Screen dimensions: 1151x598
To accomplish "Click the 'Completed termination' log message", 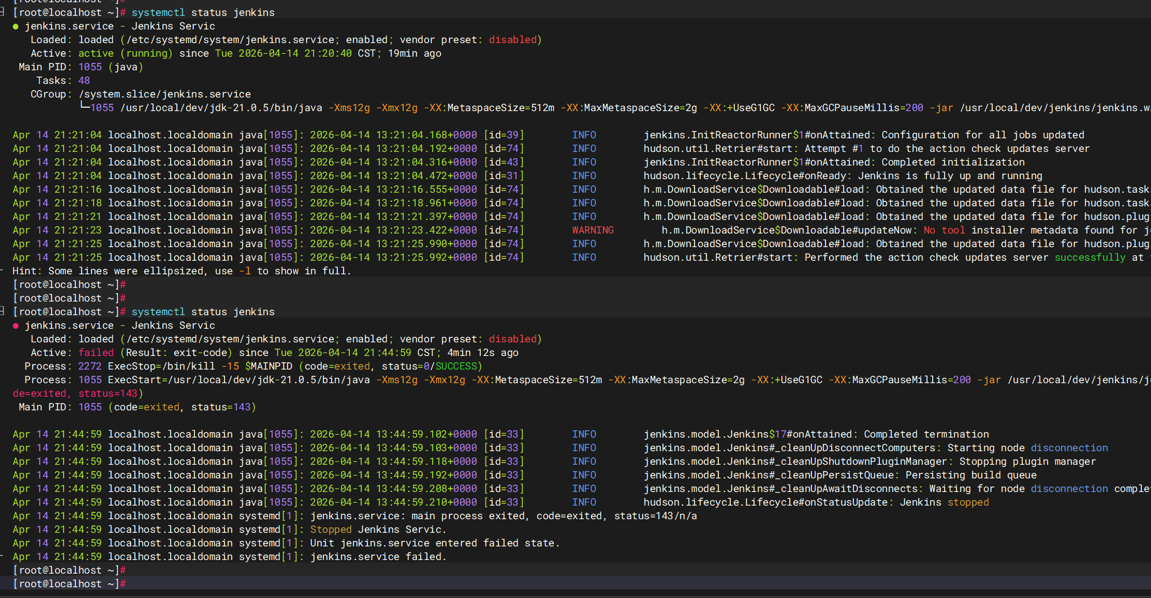I will pos(926,434).
